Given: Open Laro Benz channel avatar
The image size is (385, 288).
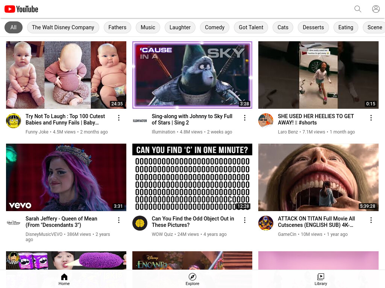Looking at the screenshot, I should 266,121.
